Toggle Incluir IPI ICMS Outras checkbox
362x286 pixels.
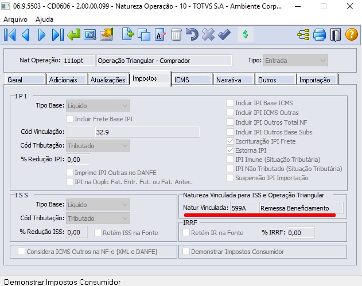click(230, 112)
